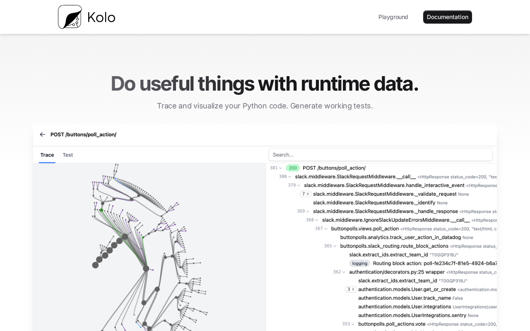Viewport: 530px width, 331px height.
Task: Switch to the Test tab
Action: (x=68, y=155)
